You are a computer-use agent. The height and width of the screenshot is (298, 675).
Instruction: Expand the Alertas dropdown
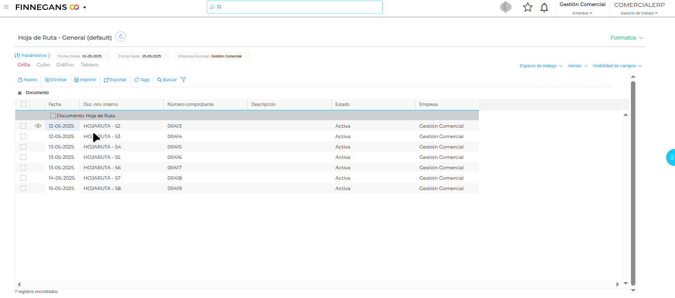(577, 66)
